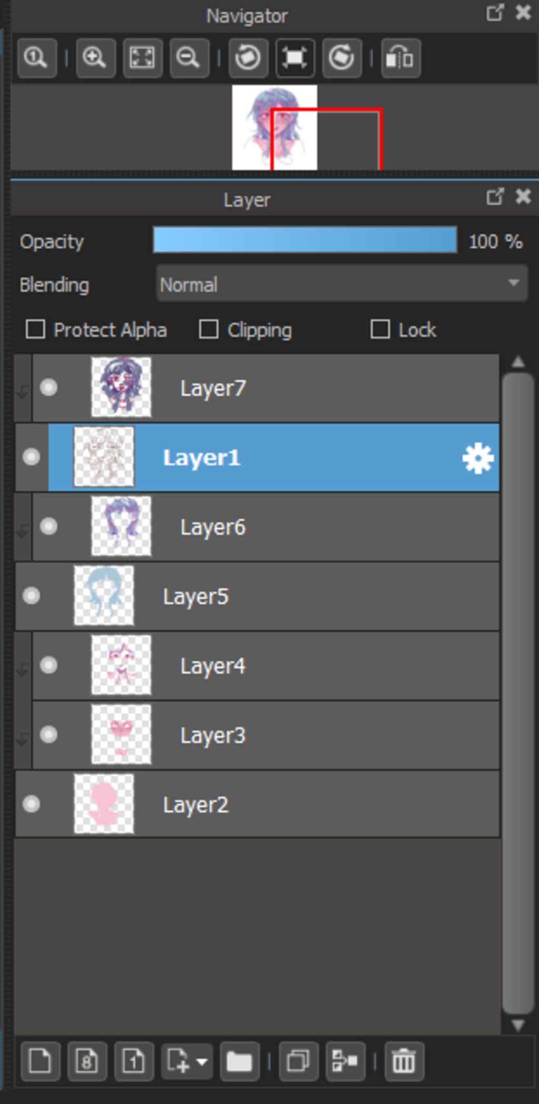Screen dimensions: 539x1104
Task: Set layer opacity slider midpoint
Action: coord(305,240)
